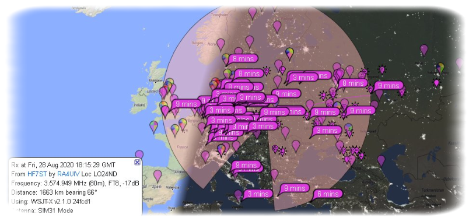Click the multicolored marker near Yekaterinburg

(x=440, y=68)
